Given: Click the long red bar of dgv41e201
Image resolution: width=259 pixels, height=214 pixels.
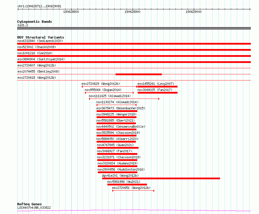Looking at the screenshot, I should pos(161,178).
